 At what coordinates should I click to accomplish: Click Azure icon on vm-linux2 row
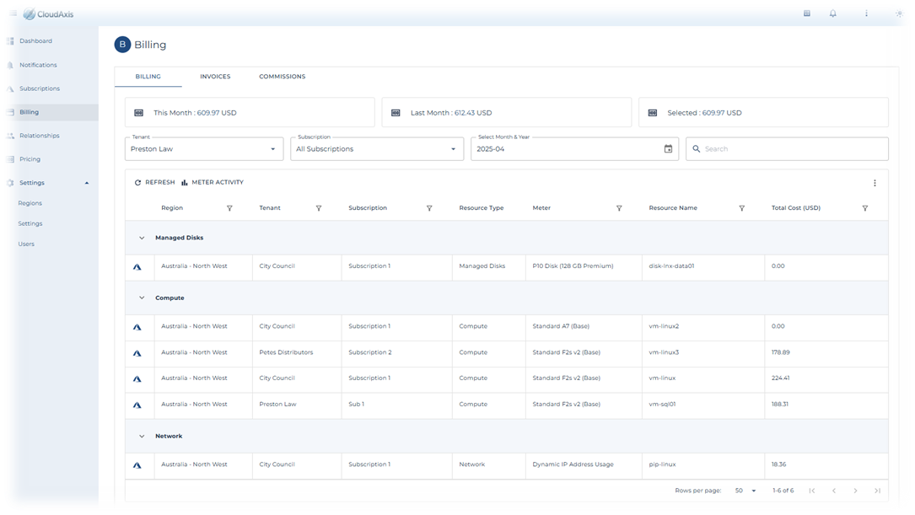point(137,327)
